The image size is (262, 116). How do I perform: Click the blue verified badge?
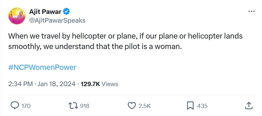pyautogui.click(x=67, y=12)
